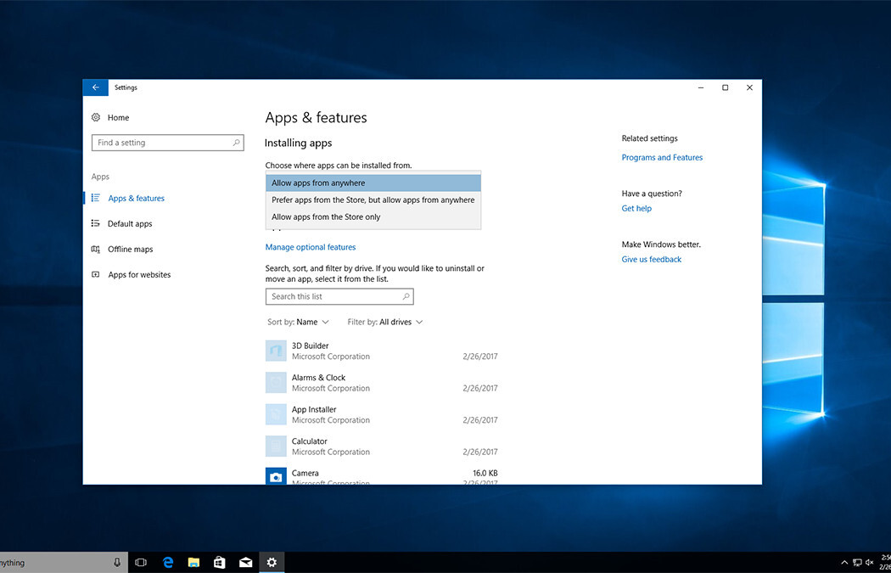891x573 pixels.
Task: Open the Mail app in taskbar
Action: [245, 562]
